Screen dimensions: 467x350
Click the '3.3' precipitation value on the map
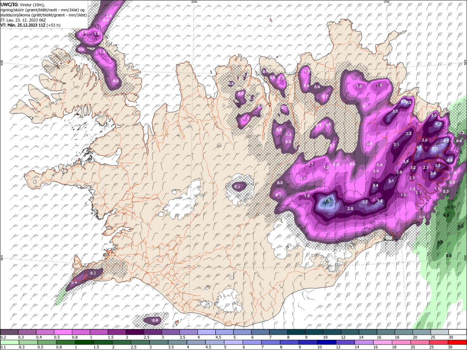pos(438,166)
